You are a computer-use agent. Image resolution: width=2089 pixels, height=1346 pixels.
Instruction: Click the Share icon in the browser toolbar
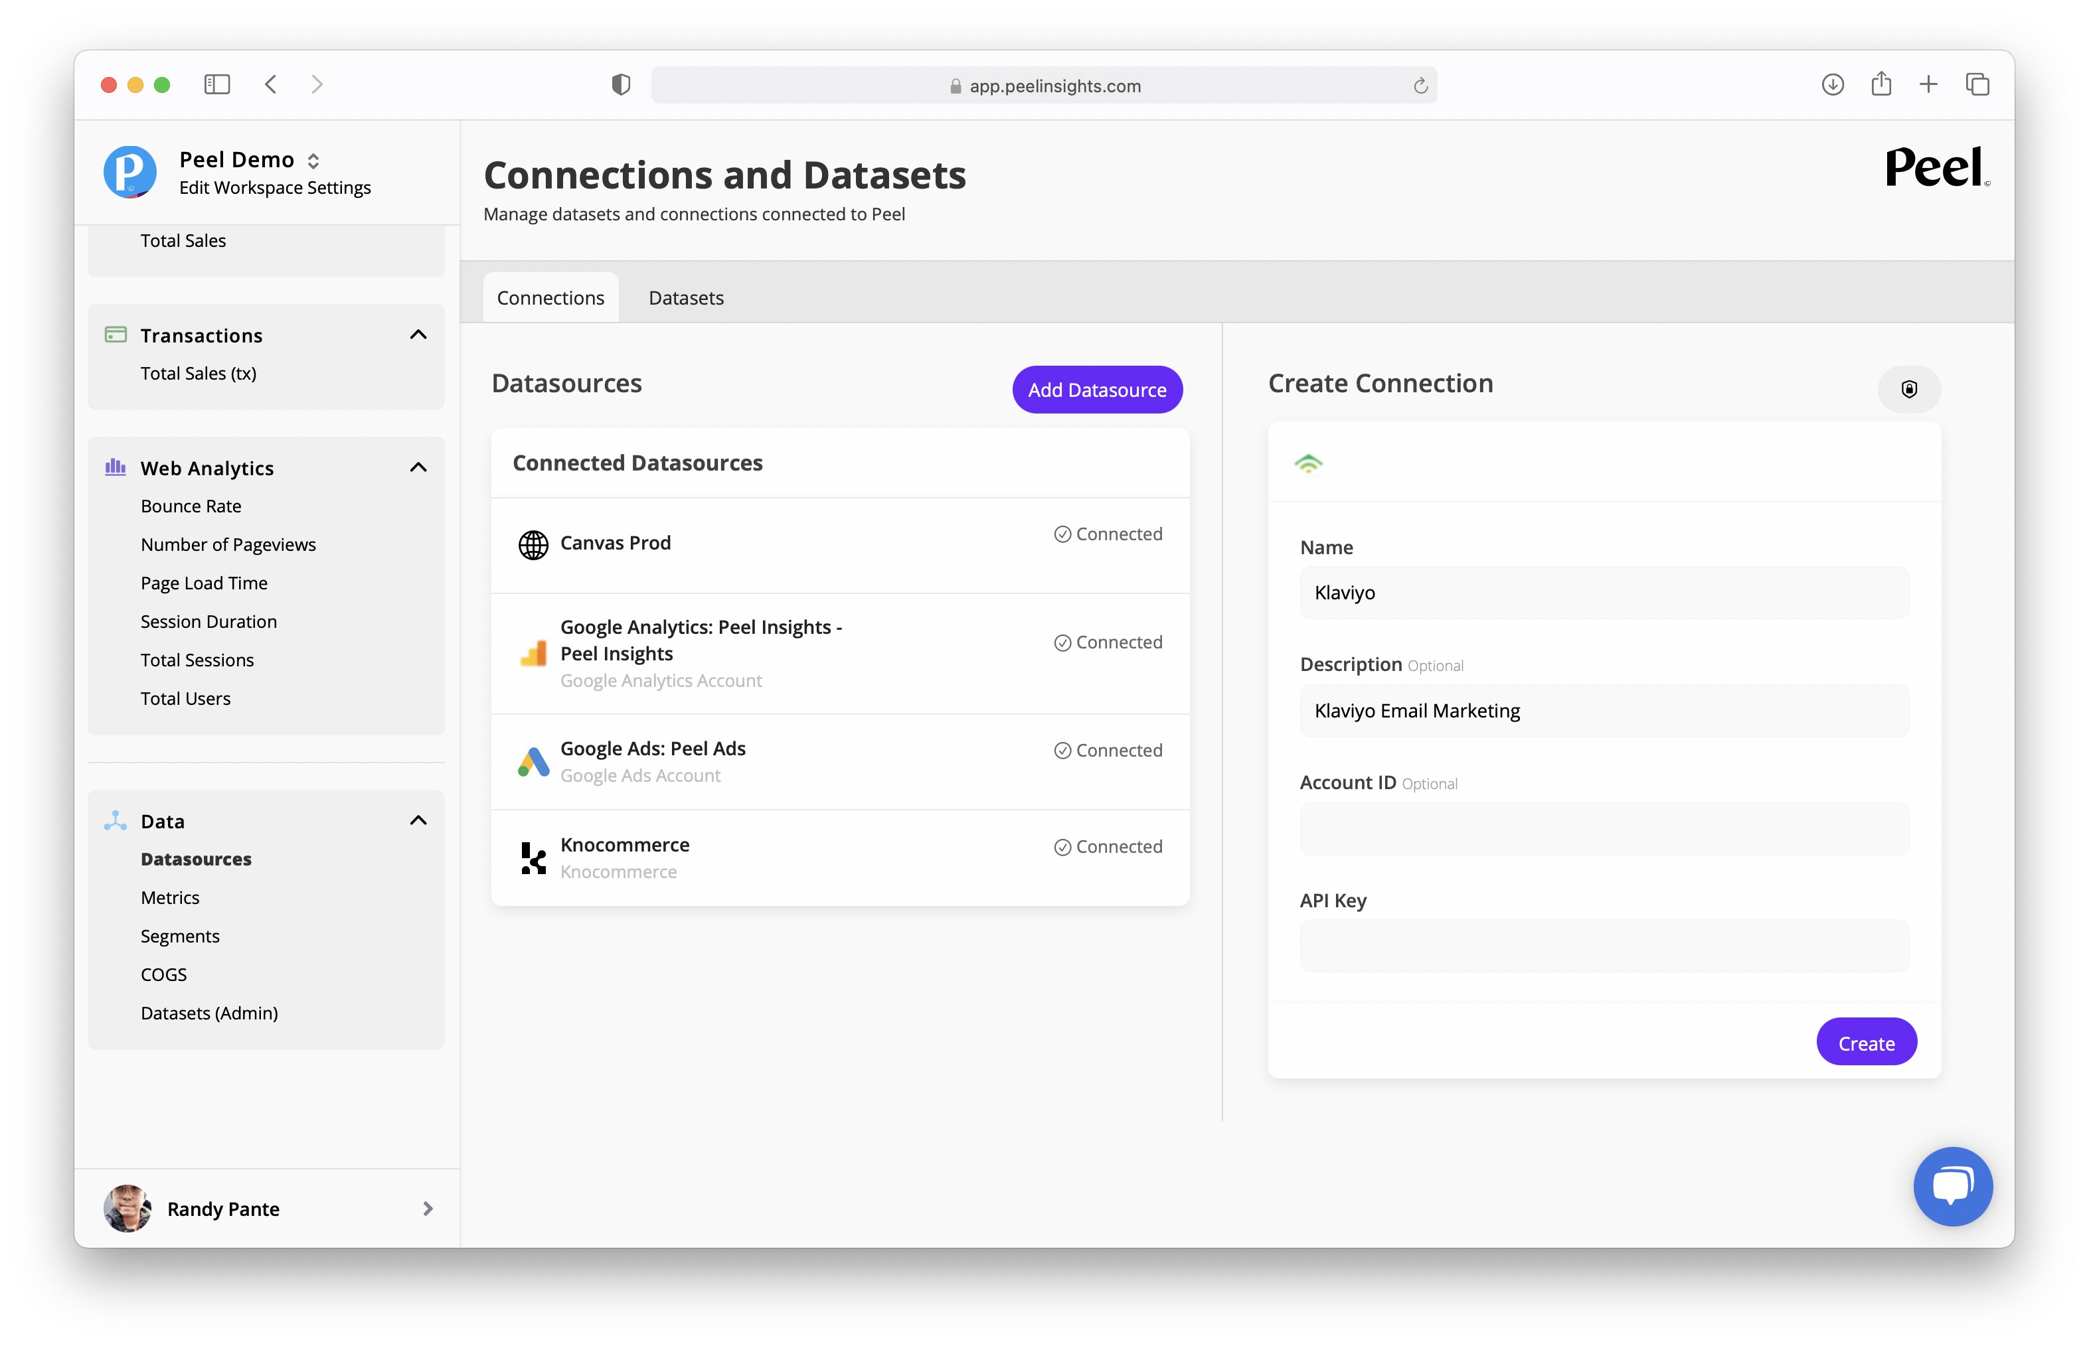(x=1881, y=85)
